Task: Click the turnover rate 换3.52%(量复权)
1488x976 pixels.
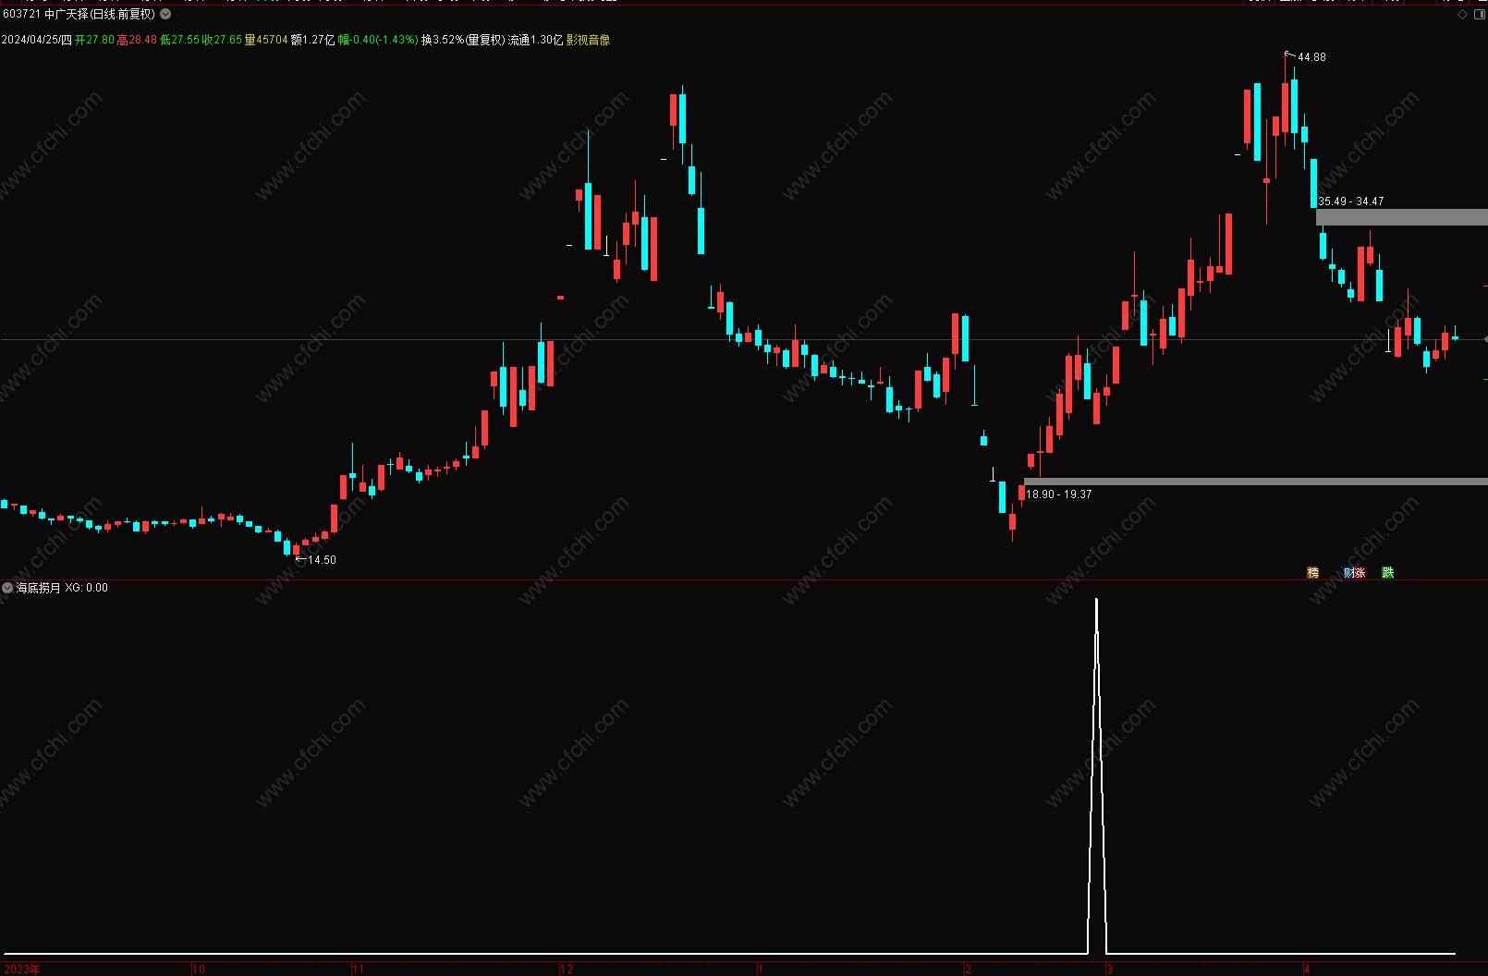Action: [x=463, y=40]
